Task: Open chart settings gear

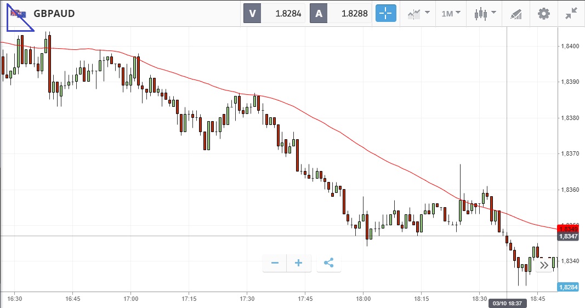Action: [x=543, y=14]
